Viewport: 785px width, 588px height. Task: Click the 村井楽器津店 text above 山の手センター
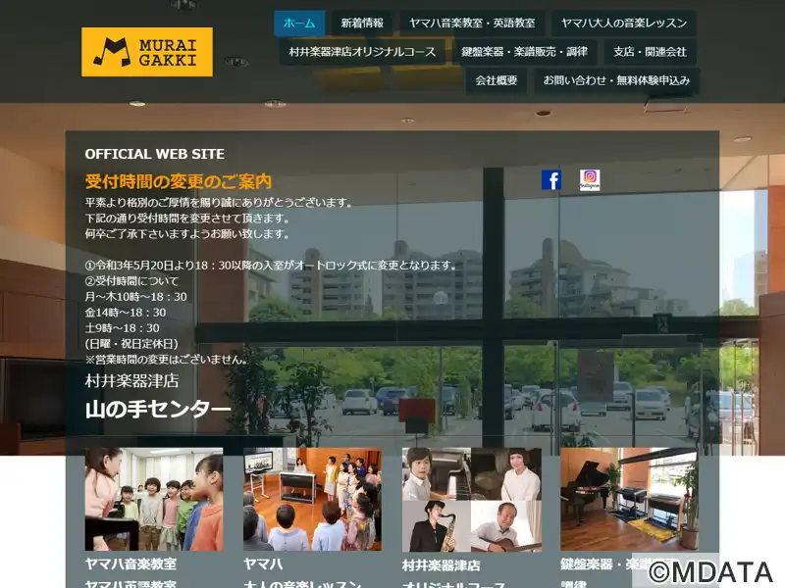coord(131,381)
